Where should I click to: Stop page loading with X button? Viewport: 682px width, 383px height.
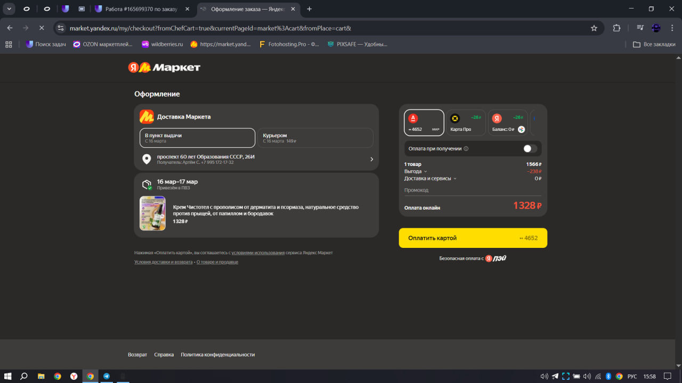42,28
